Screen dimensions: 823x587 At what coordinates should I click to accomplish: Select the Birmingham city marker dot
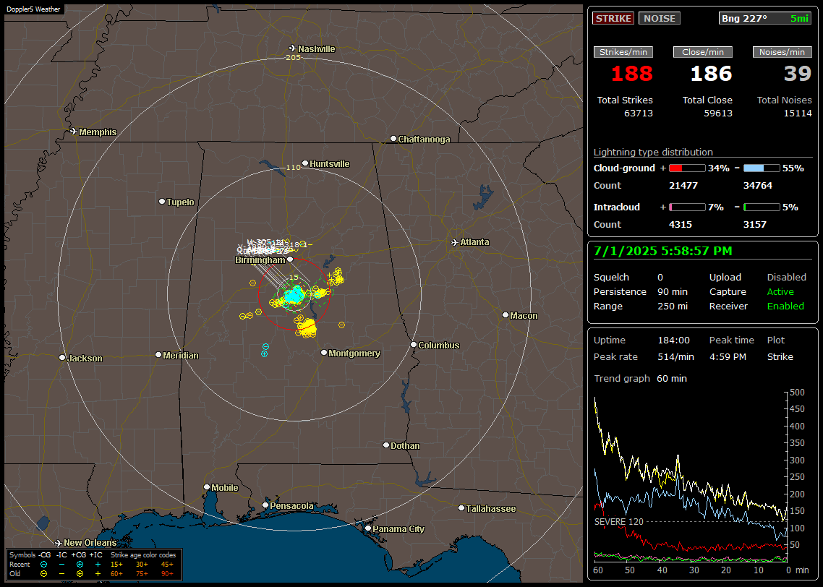pos(290,259)
